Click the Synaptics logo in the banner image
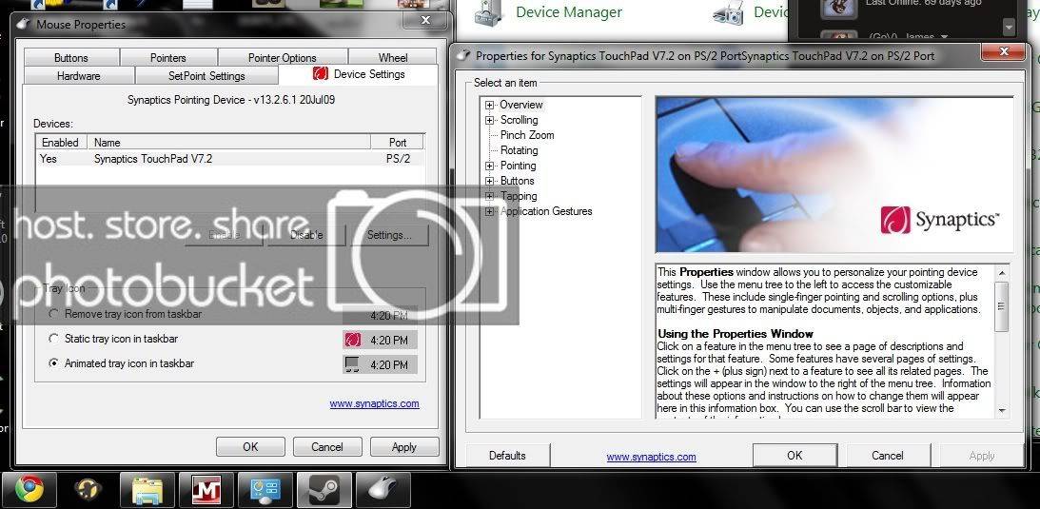Viewport: 1040px width, 509px height. 938,220
